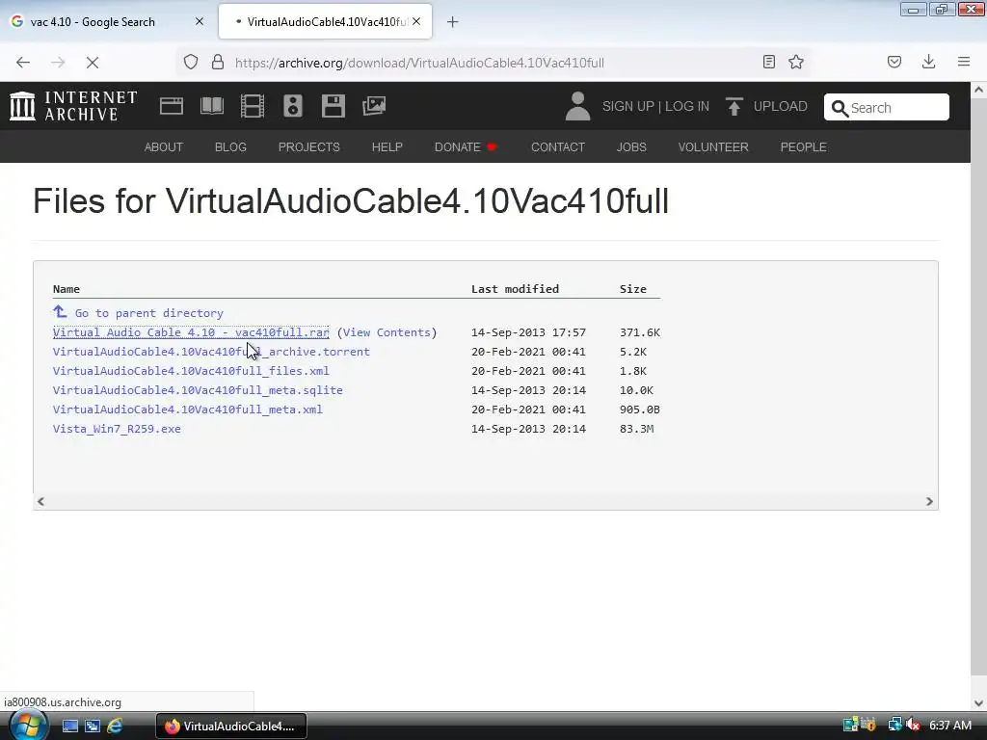Show site security padlock info
The width and height of the screenshot is (987, 740).
coord(218,62)
